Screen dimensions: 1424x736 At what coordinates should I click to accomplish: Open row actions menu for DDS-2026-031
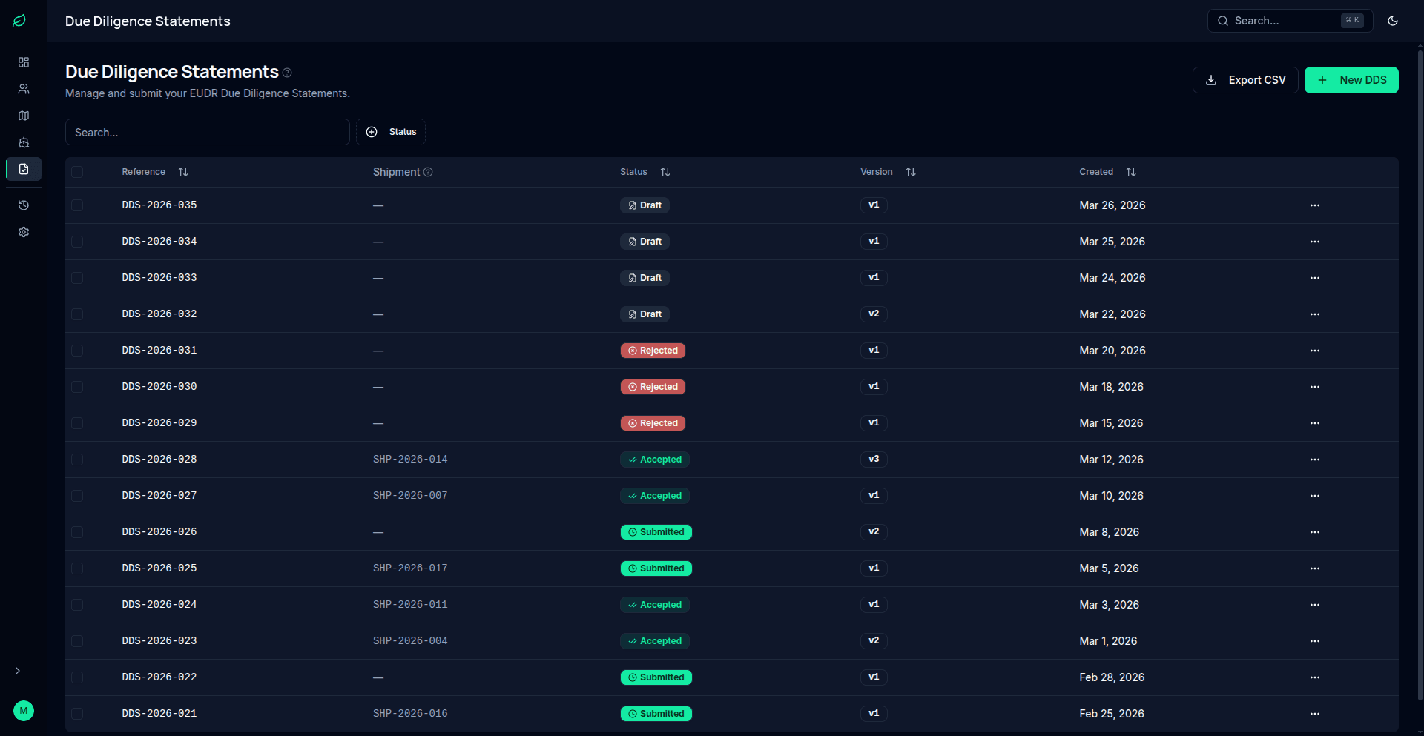point(1314,351)
